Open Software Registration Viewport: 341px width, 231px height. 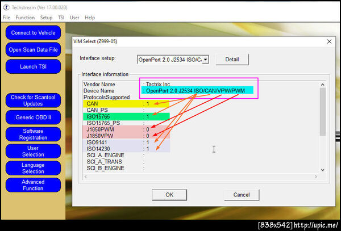(x=34, y=134)
